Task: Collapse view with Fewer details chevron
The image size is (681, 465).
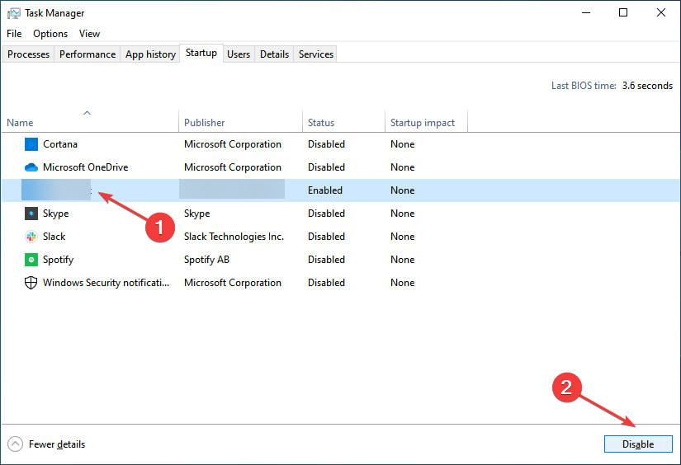Action: [x=16, y=444]
